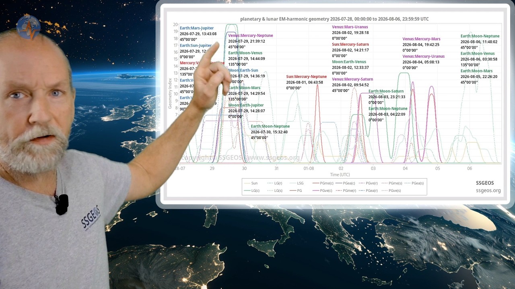Toggle the PGve(r) legend entry
515x289 pixels.
[x=367, y=183]
